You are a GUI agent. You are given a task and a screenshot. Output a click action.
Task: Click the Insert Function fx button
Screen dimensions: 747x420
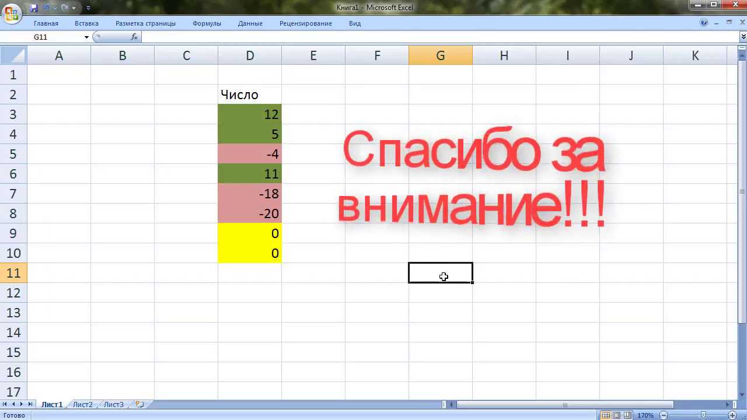click(x=134, y=37)
